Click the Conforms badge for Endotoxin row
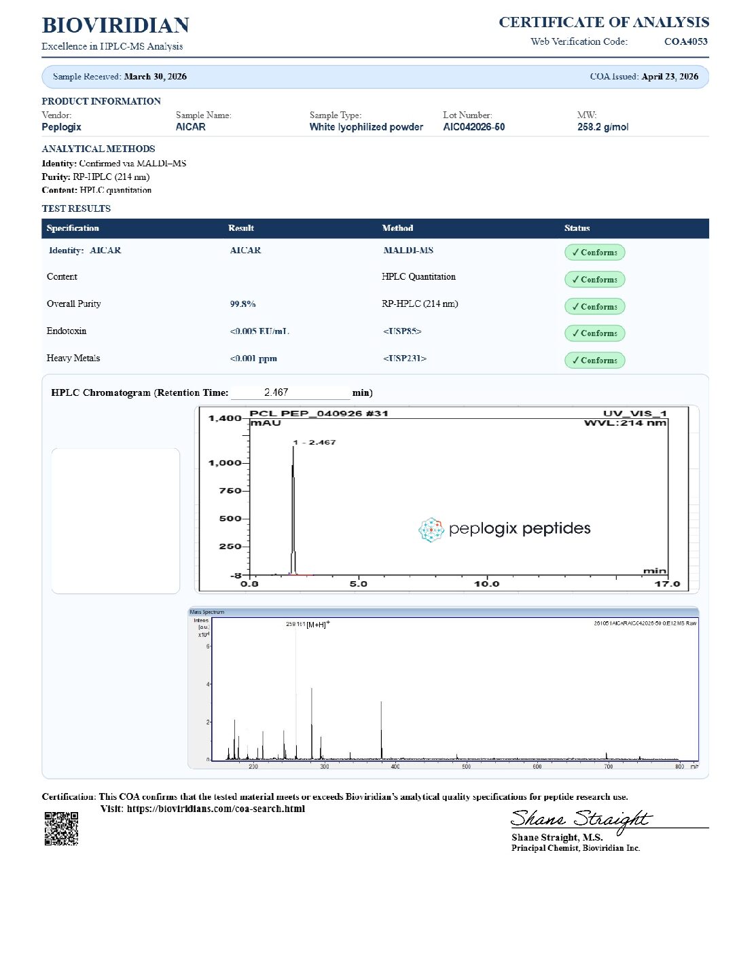The height and width of the screenshot is (956, 739). coord(594,333)
